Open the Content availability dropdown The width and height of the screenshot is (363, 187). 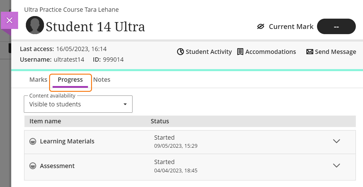tap(78, 104)
